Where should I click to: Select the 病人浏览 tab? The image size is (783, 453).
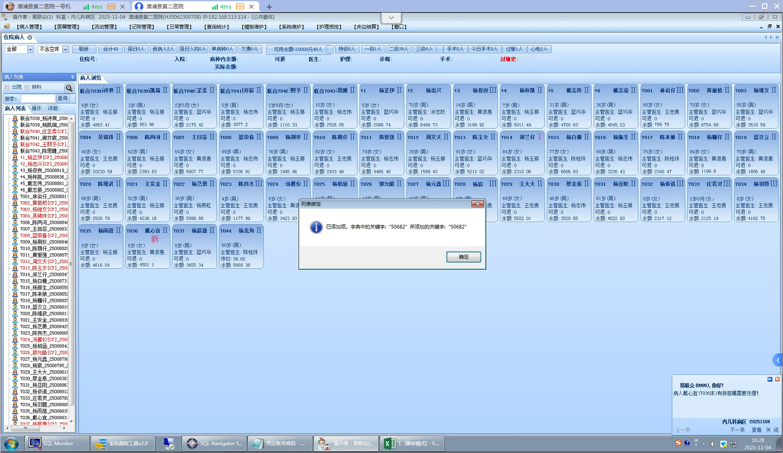pyautogui.click(x=91, y=78)
